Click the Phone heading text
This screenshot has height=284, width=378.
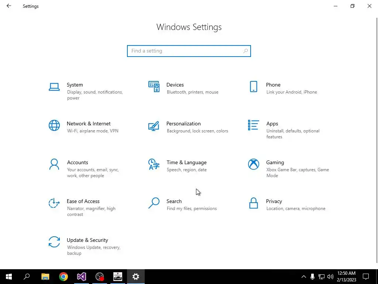(273, 85)
